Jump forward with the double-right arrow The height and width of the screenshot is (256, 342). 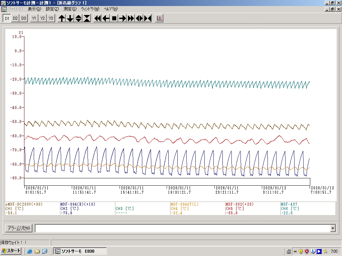[131, 18]
